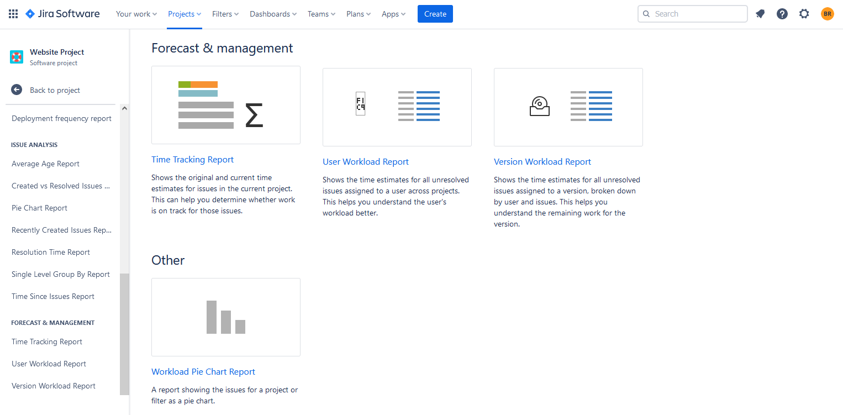Click the sidebar scrollbar thumb

point(124,334)
